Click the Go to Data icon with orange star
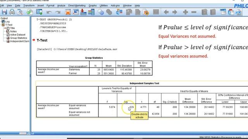 68,12
